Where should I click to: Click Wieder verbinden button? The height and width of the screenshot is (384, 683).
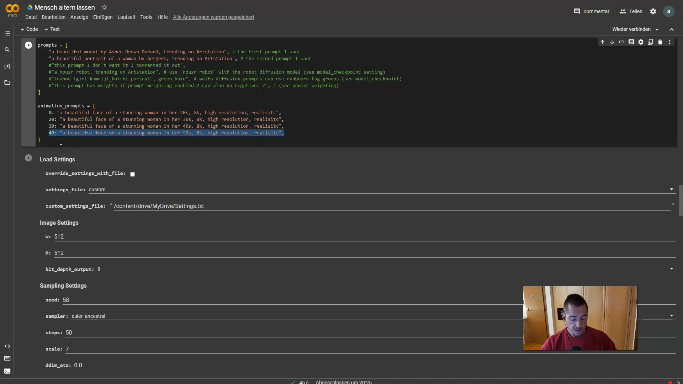tap(631, 29)
